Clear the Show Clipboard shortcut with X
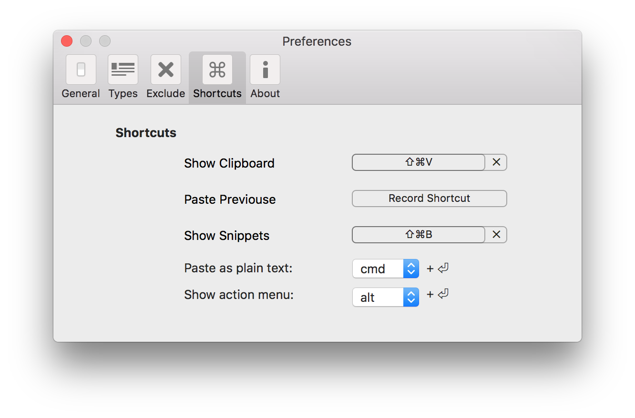 click(x=496, y=162)
